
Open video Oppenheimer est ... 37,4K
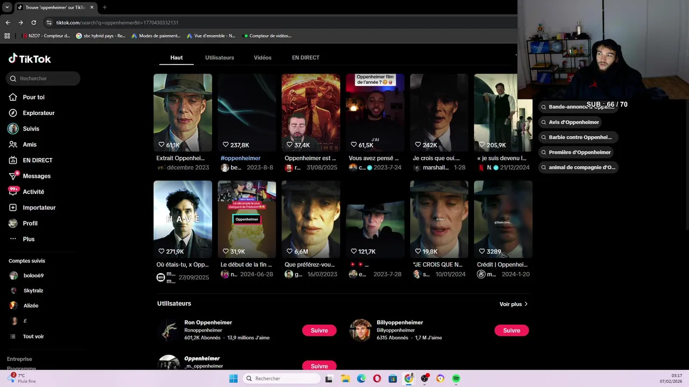(311, 113)
